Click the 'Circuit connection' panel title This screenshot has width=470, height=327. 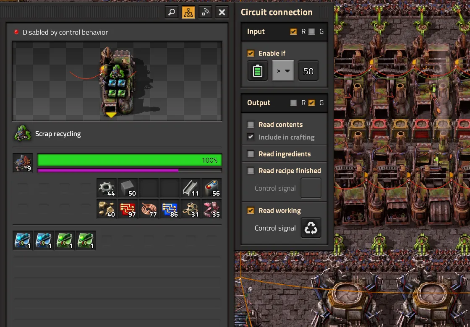277,12
